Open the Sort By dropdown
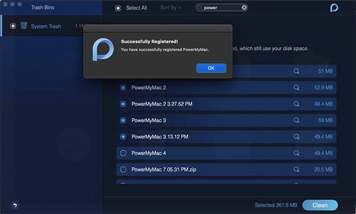The width and height of the screenshot is (356, 214). point(170,8)
